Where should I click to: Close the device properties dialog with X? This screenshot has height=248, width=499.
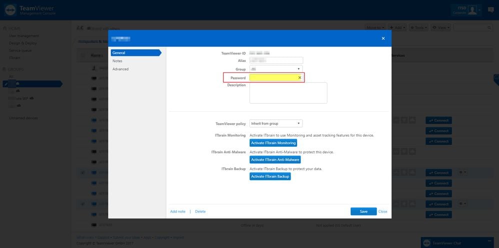(383, 38)
